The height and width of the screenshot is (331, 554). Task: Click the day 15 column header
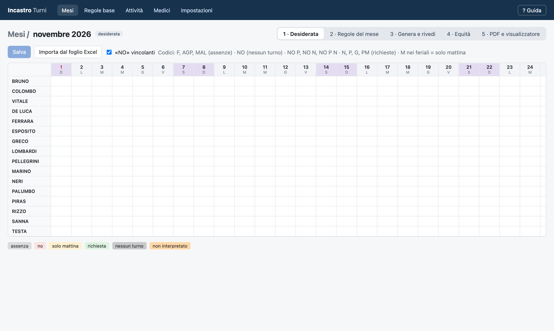point(347,70)
